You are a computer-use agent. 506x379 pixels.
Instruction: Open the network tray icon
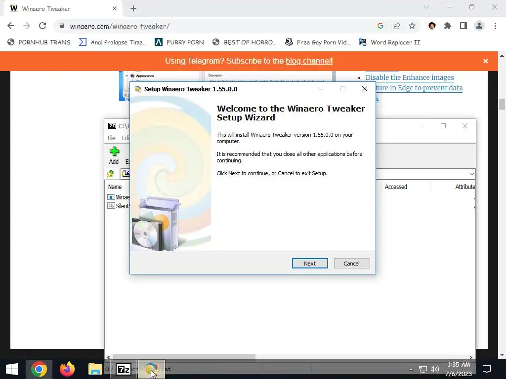[x=423, y=369]
